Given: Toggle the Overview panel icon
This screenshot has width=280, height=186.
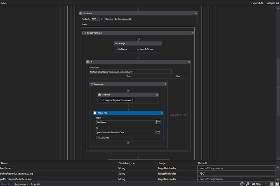Looking at the screenshot, I should (x=277, y=184).
